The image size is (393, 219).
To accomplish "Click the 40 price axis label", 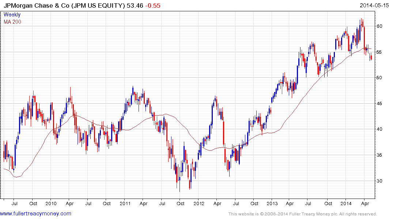I will (379, 129).
